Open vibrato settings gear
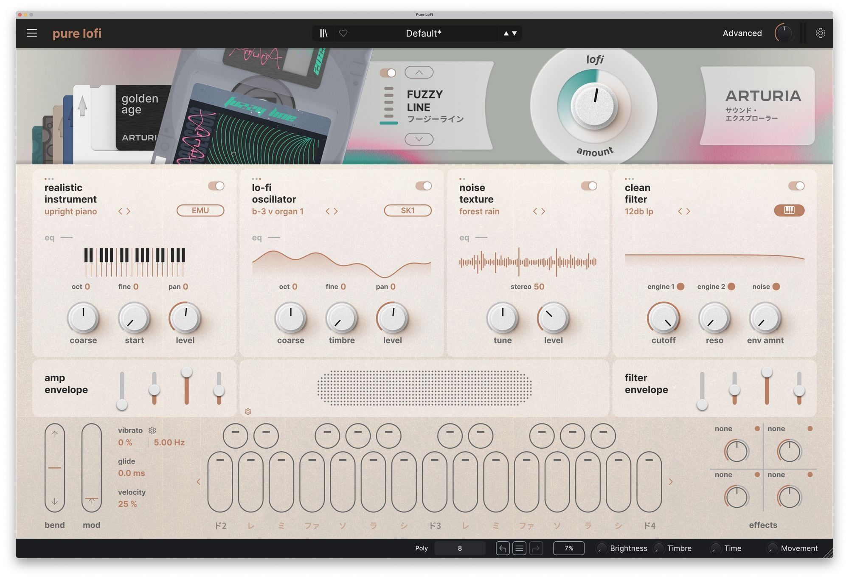Viewport: 849px width, 579px height. click(152, 430)
